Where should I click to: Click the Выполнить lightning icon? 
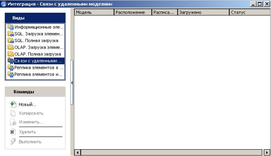(13, 142)
